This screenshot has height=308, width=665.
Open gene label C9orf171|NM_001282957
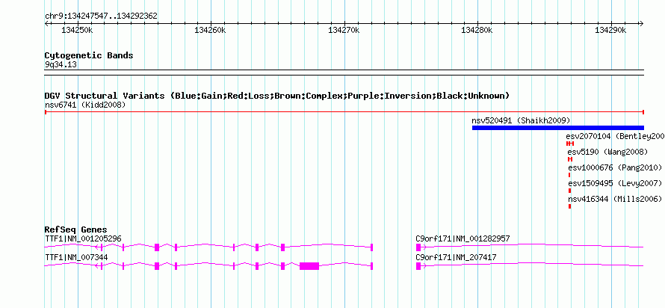pyautogui.click(x=463, y=238)
